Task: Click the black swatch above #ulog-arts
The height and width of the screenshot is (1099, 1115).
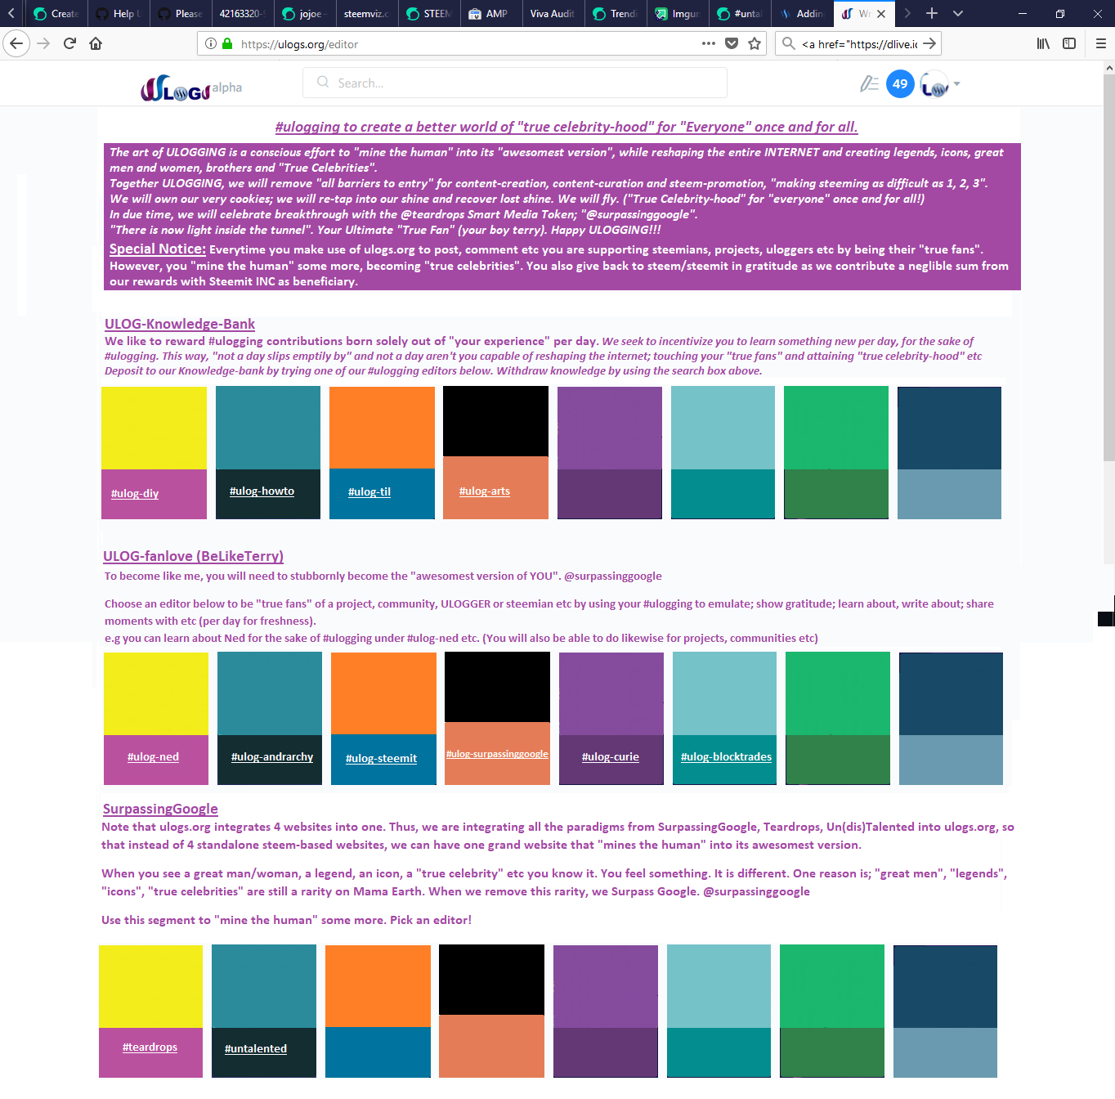Action: point(495,421)
